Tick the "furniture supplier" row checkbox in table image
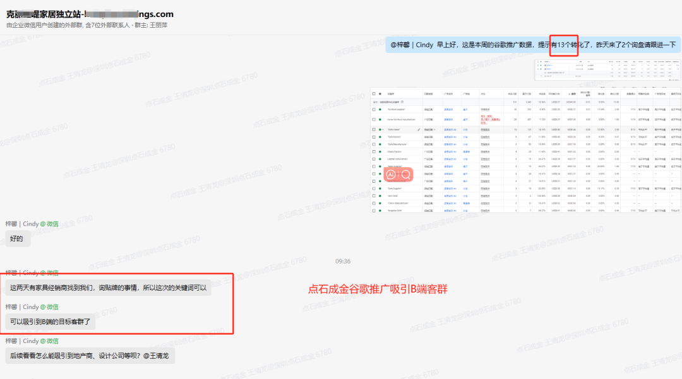682x379 pixels. pos(374,109)
